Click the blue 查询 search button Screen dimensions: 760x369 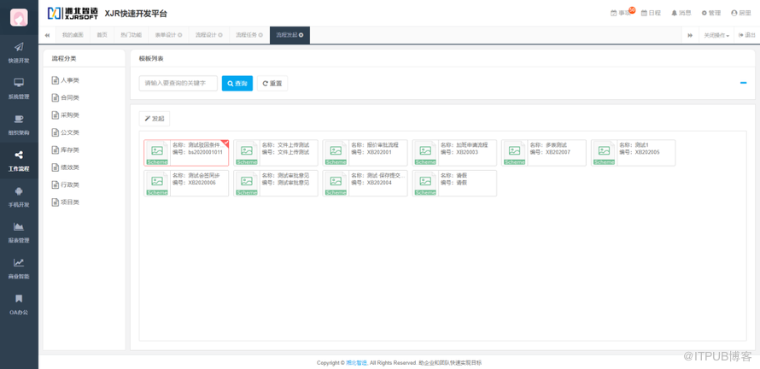click(237, 83)
